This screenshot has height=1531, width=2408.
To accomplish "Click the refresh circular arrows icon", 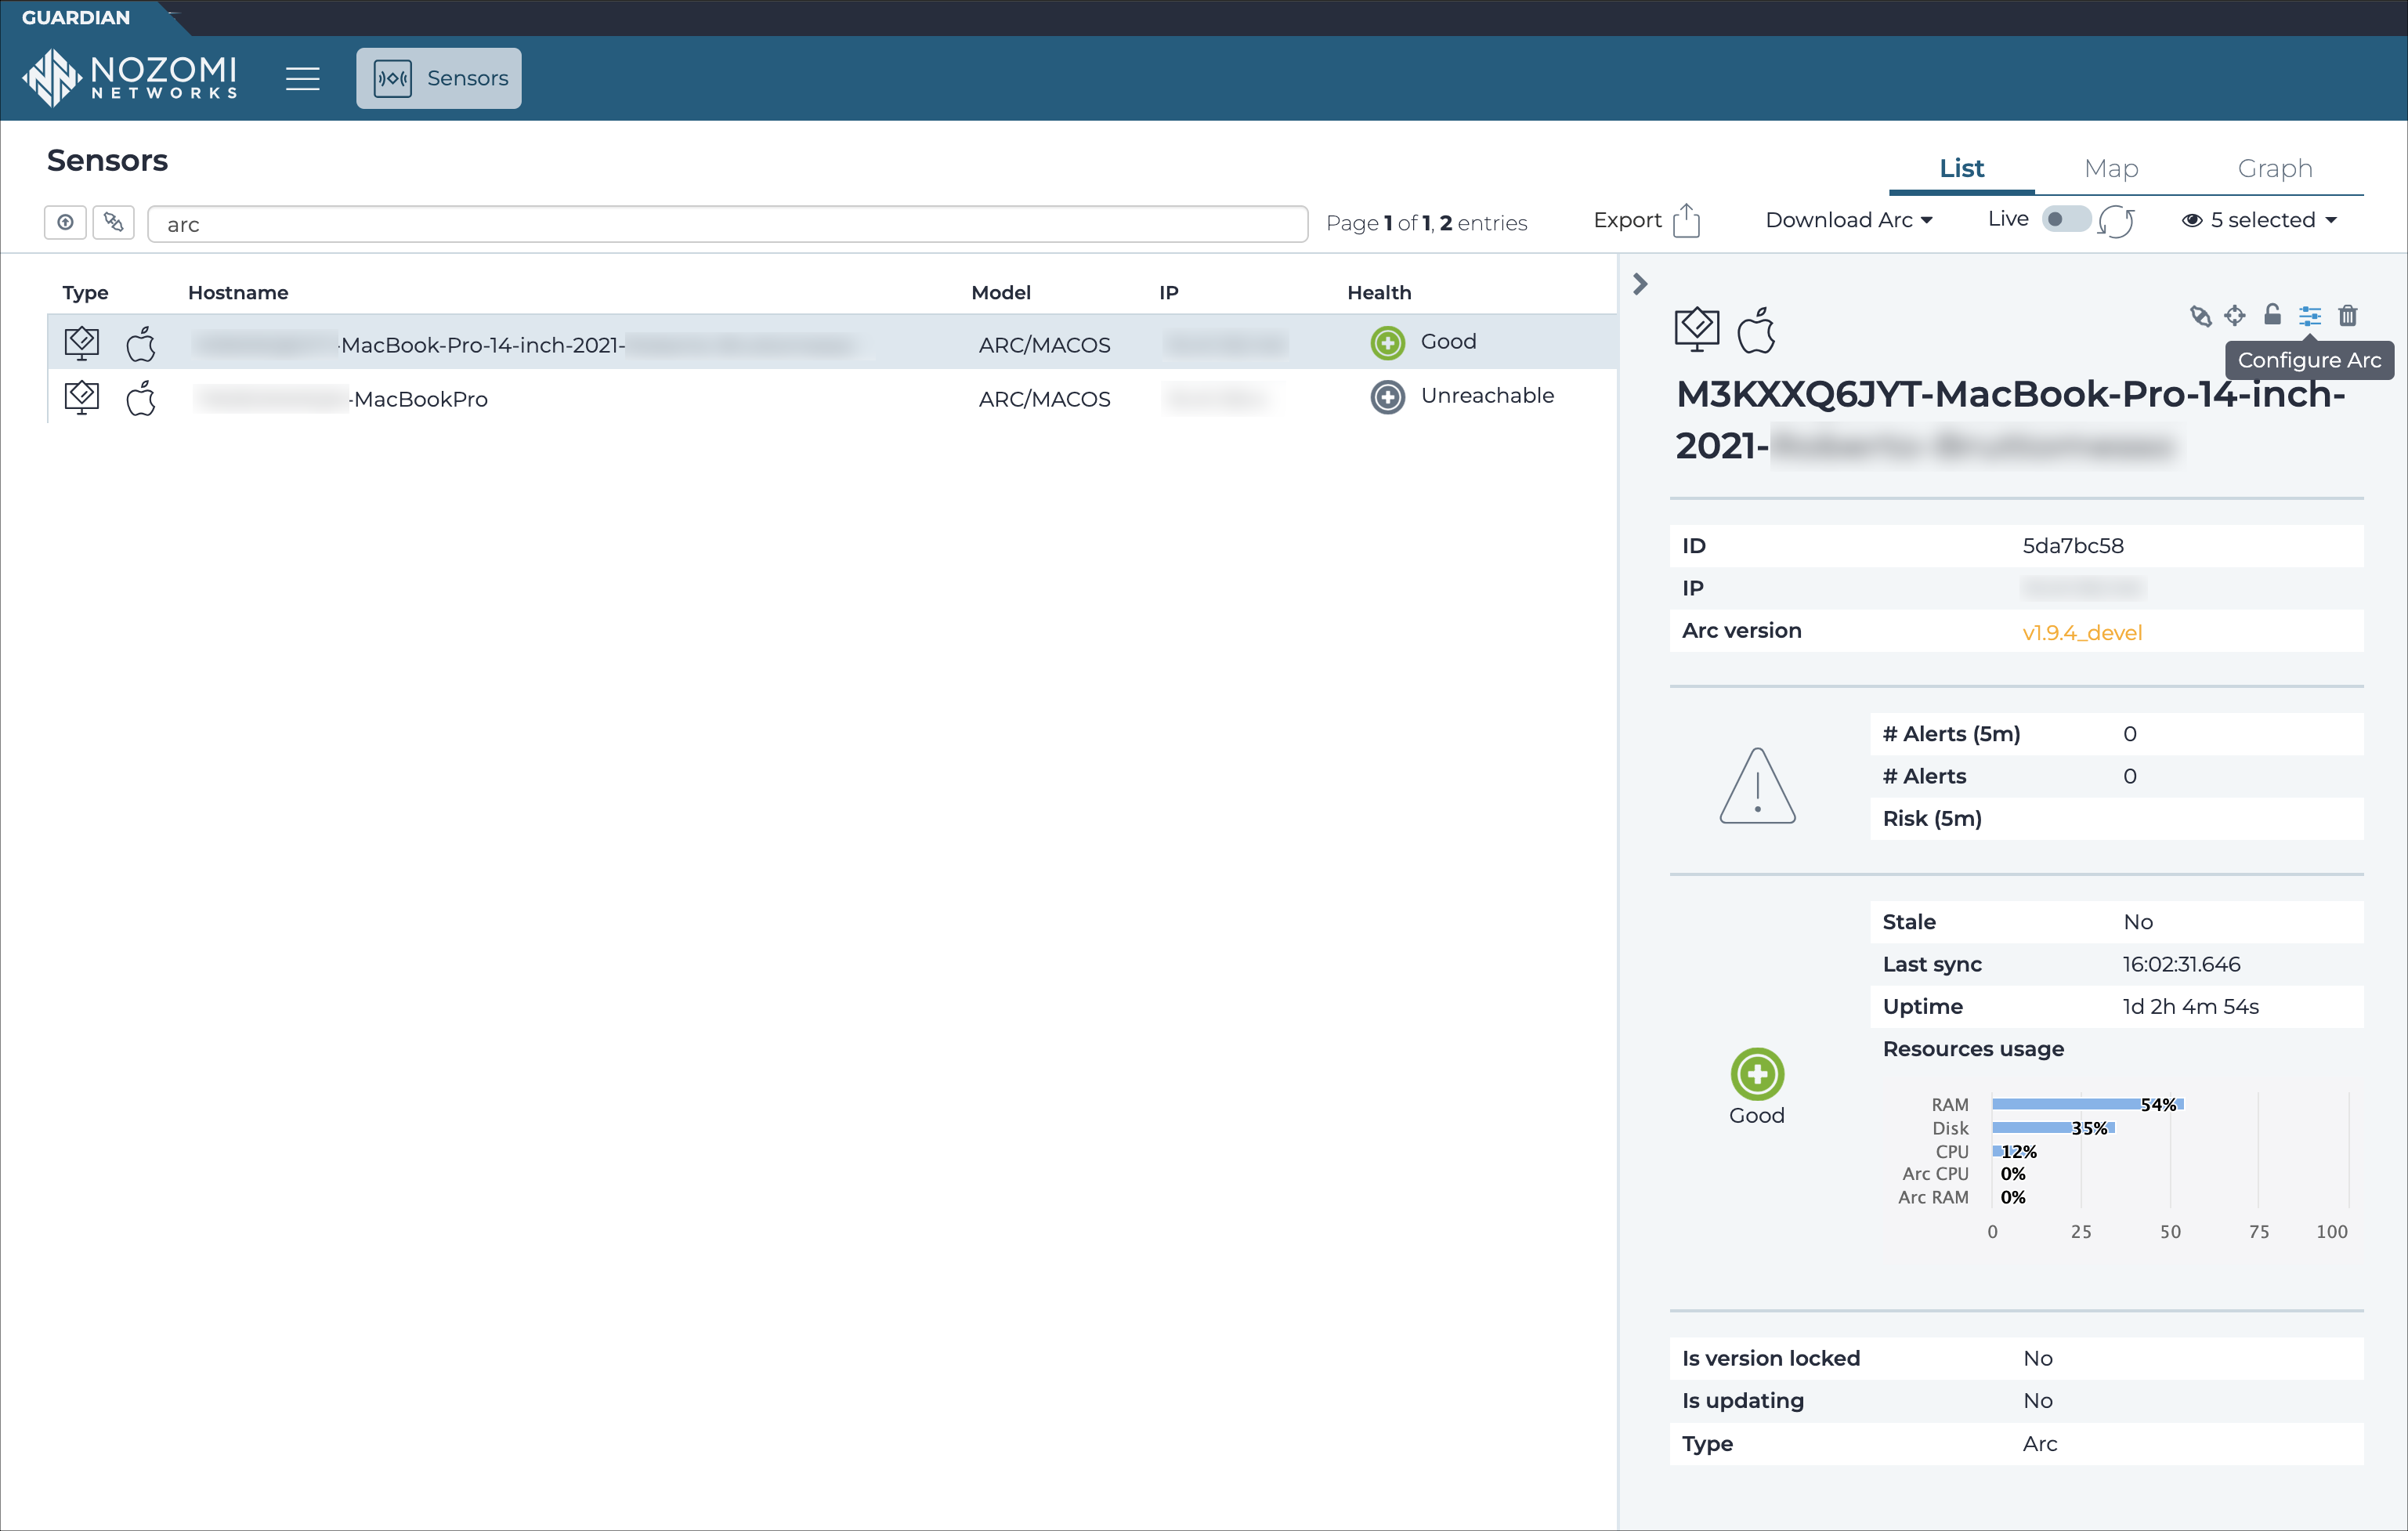I will [2116, 221].
